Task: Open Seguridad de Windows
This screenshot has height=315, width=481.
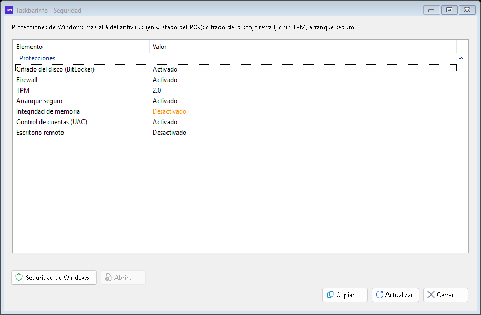Action: [54, 278]
